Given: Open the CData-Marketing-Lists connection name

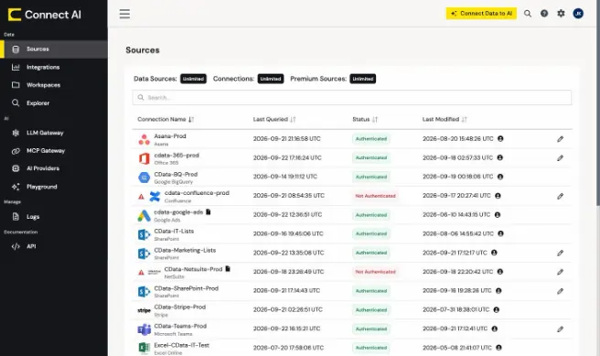Looking at the screenshot, I should [185, 251].
